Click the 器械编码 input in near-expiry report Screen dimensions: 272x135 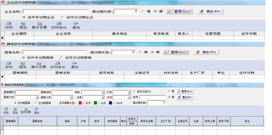pos(27,92)
